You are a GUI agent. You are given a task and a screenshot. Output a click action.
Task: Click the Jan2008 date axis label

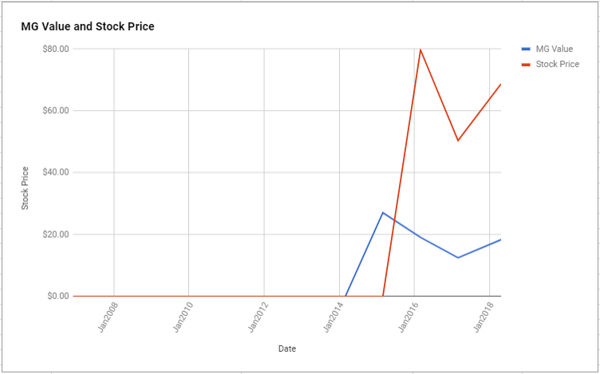click(109, 317)
